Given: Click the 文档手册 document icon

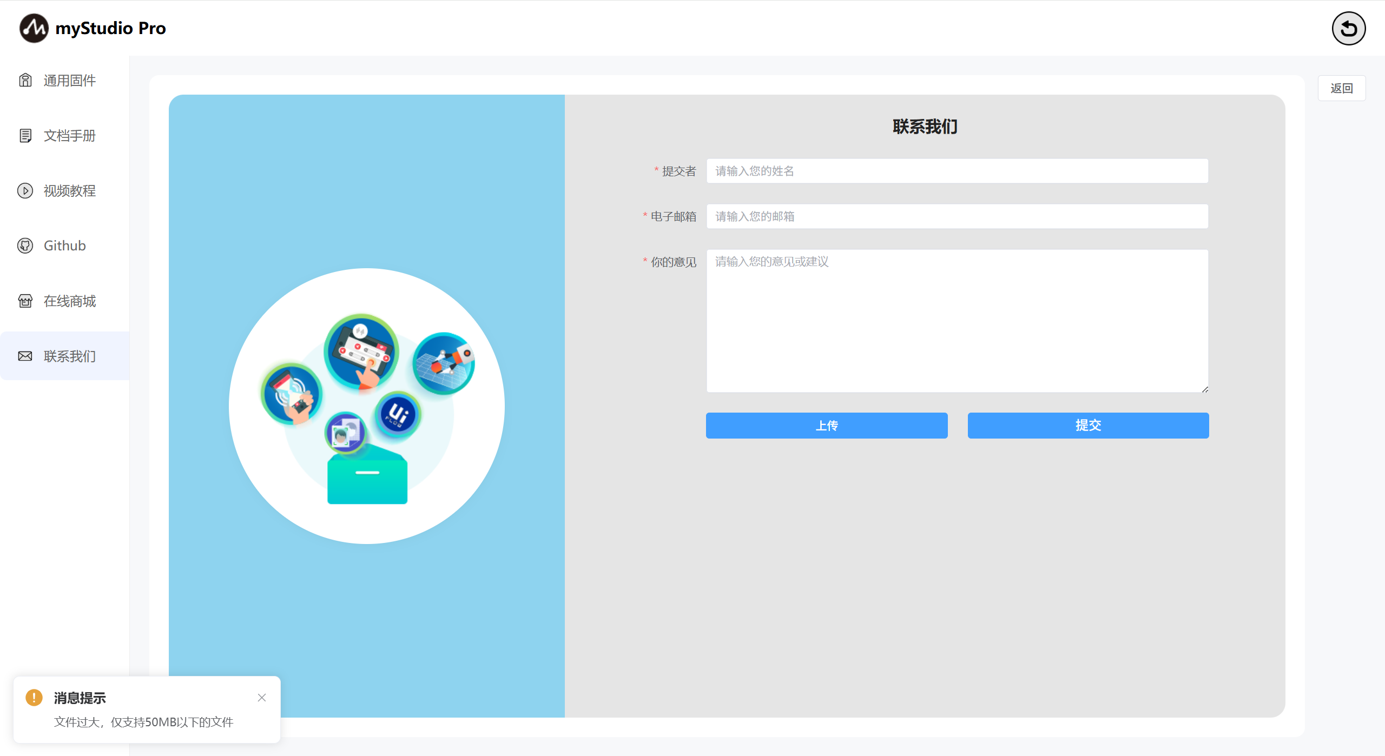Looking at the screenshot, I should [25, 136].
